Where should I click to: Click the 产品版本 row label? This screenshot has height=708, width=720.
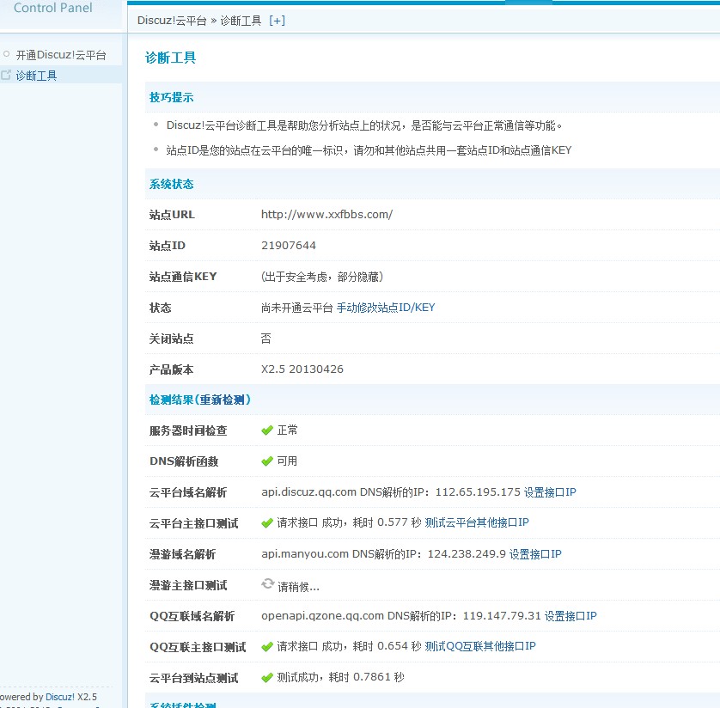point(171,369)
